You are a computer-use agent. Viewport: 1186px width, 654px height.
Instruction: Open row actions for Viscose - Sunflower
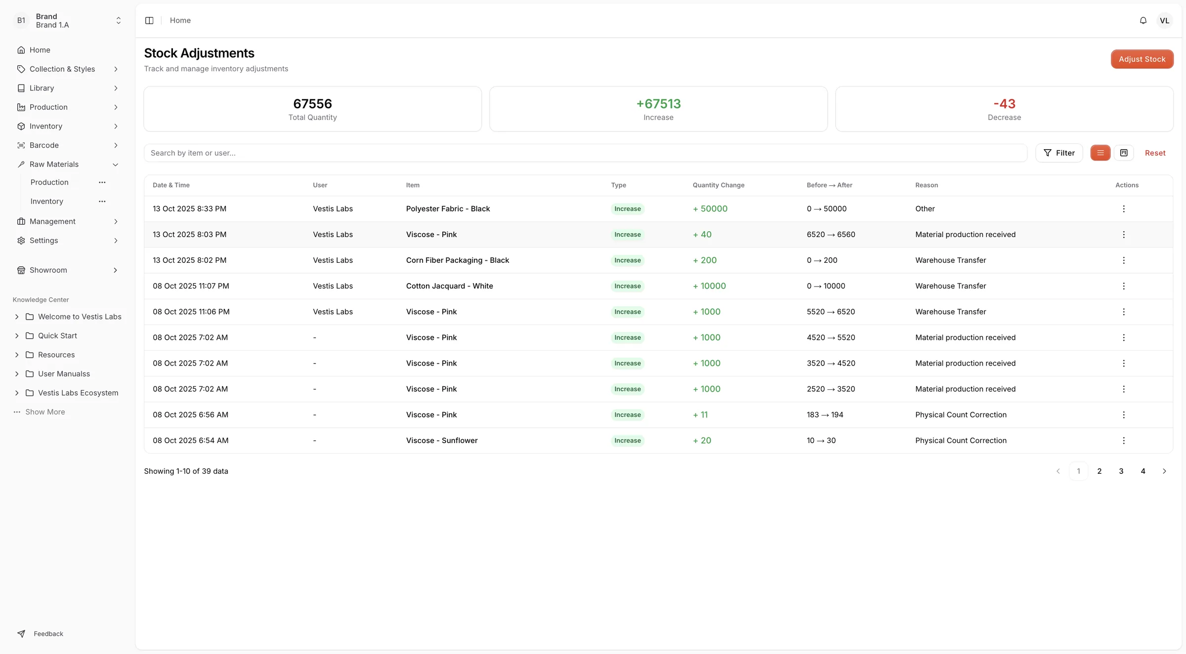[x=1124, y=441]
